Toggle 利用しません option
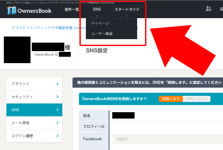223x150 pixels. click(x=197, y=99)
